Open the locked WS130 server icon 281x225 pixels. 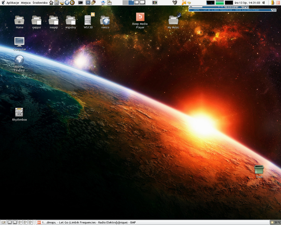click(x=88, y=21)
